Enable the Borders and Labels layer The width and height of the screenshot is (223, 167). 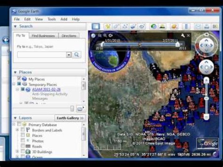23,130
